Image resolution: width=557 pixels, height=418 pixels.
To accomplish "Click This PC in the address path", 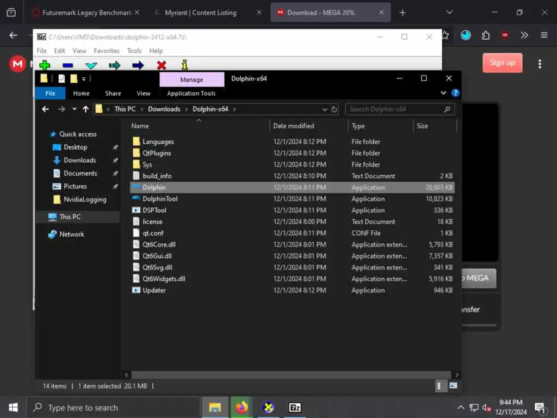I will (x=125, y=109).
